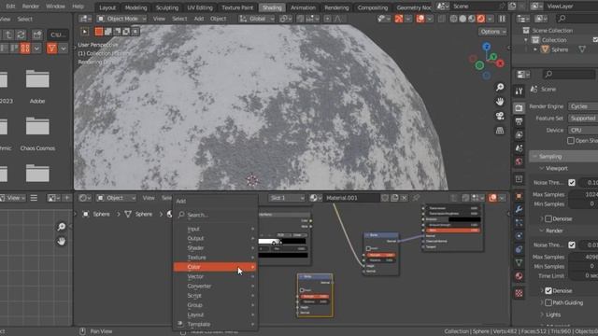Toggle Viewport Noise Threshold checkbox

point(571,183)
